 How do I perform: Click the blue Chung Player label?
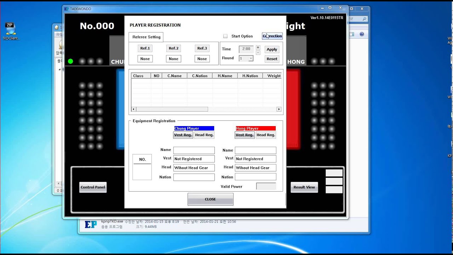click(194, 128)
